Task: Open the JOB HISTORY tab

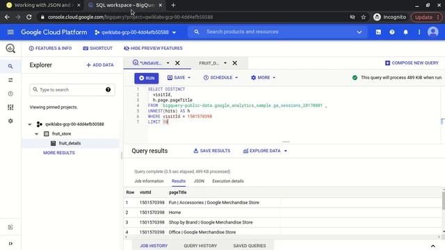Action: pos(154,246)
